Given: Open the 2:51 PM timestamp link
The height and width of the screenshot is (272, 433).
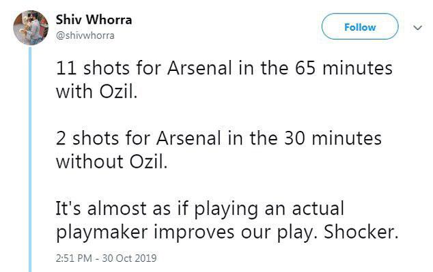Looking at the screenshot, I should click(74, 258).
